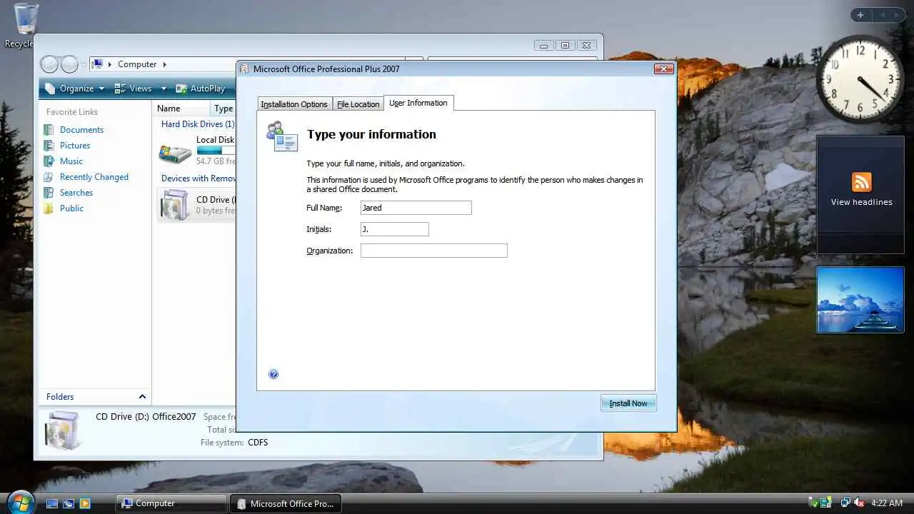Open Searches favorite link
The width and height of the screenshot is (914, 514).
pyautogui.click(x=76, y=193)
